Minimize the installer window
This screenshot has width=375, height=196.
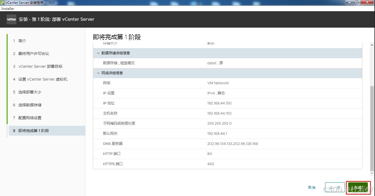coord(349,2)
